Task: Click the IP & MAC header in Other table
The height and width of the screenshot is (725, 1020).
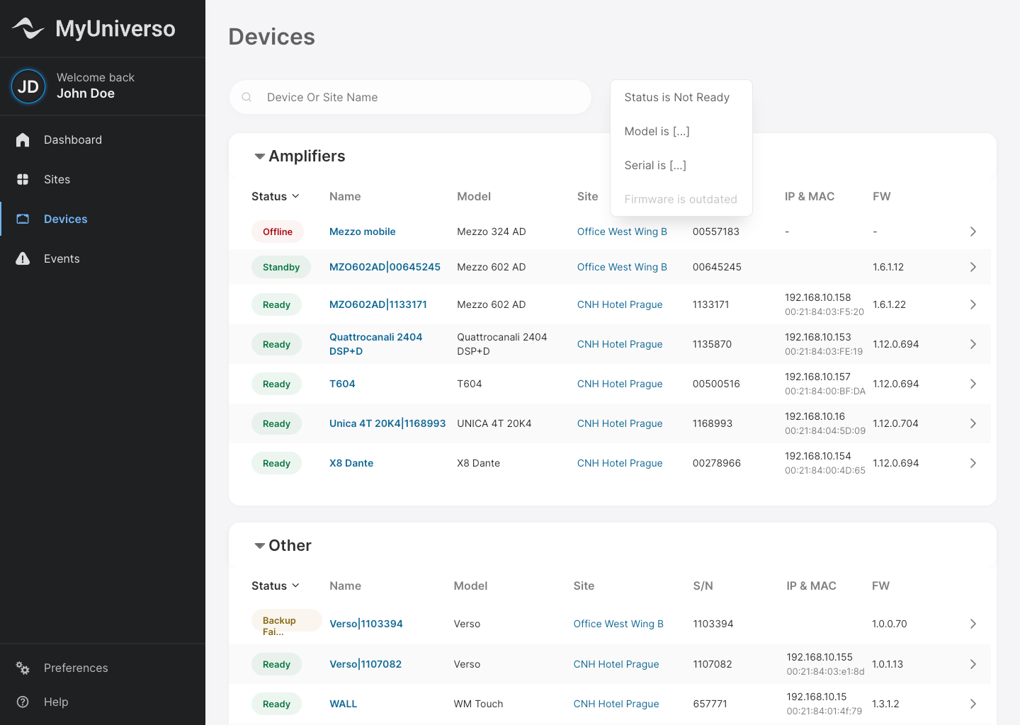Action: [811, 586]
